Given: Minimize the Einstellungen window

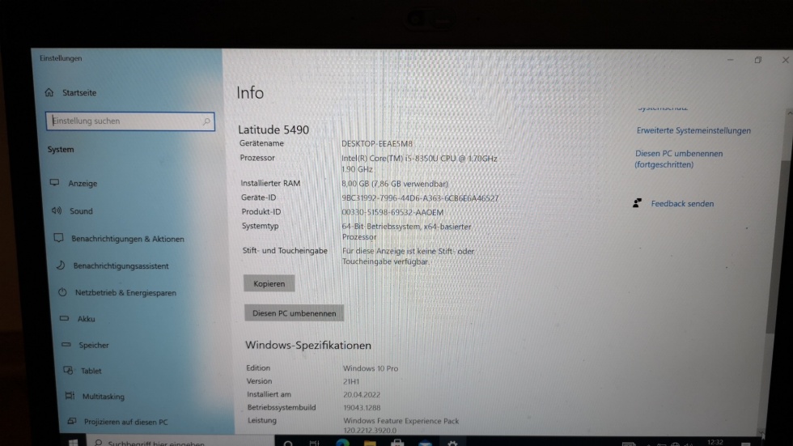Looking at the screenshot, I should [x=730, y=60].
